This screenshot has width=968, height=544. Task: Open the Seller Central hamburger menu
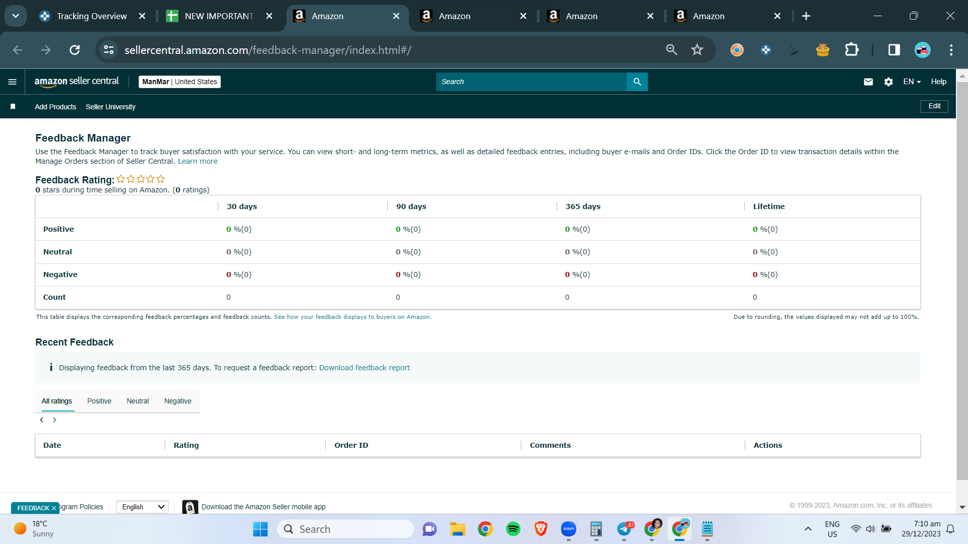[13, 82]
